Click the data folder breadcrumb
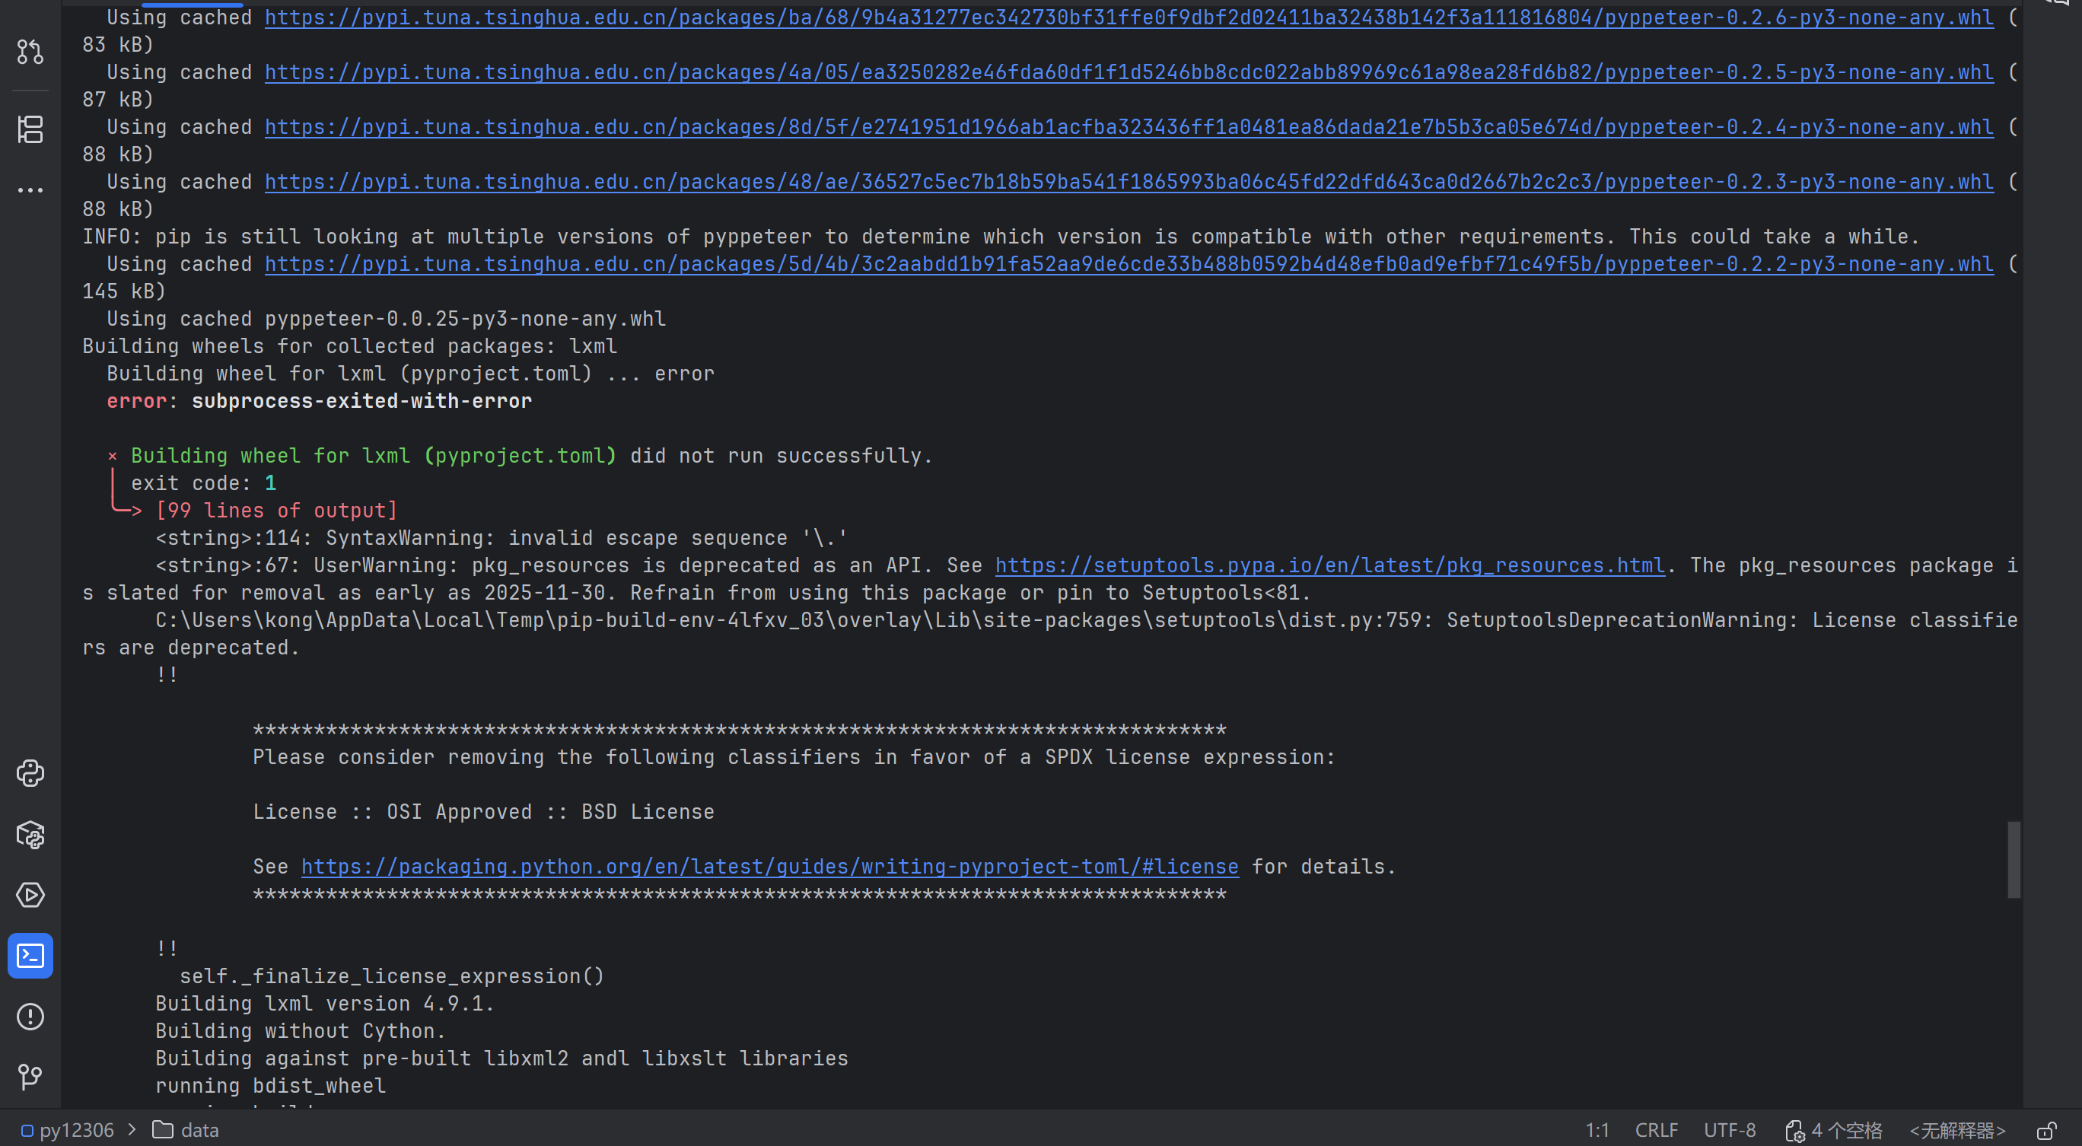The height and width of the screenshot is (1146, 2082). click(x=186, y=1130)
